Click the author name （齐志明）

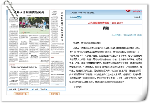pyautogui.click(x=78, y=87)
